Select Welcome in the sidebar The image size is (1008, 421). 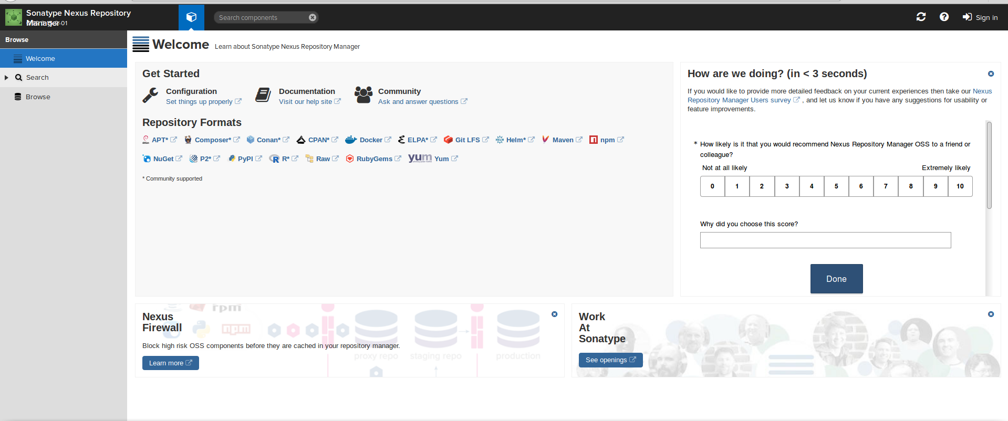point(64,58)
